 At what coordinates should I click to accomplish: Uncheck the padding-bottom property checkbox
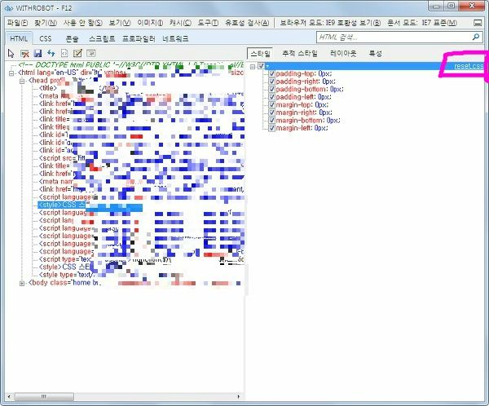271,89
